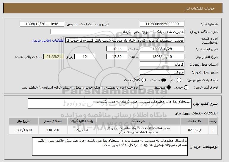The width and height of the screenshot is (229, 162).
Task: Click the ردیف column header
Action: [x=213, y=121]
